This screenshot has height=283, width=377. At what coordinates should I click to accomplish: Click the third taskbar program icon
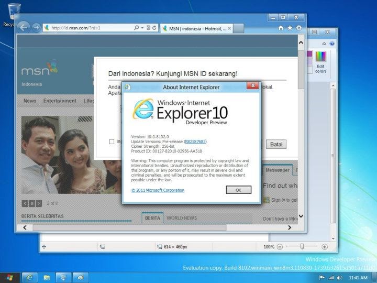[x=63, y=278]
